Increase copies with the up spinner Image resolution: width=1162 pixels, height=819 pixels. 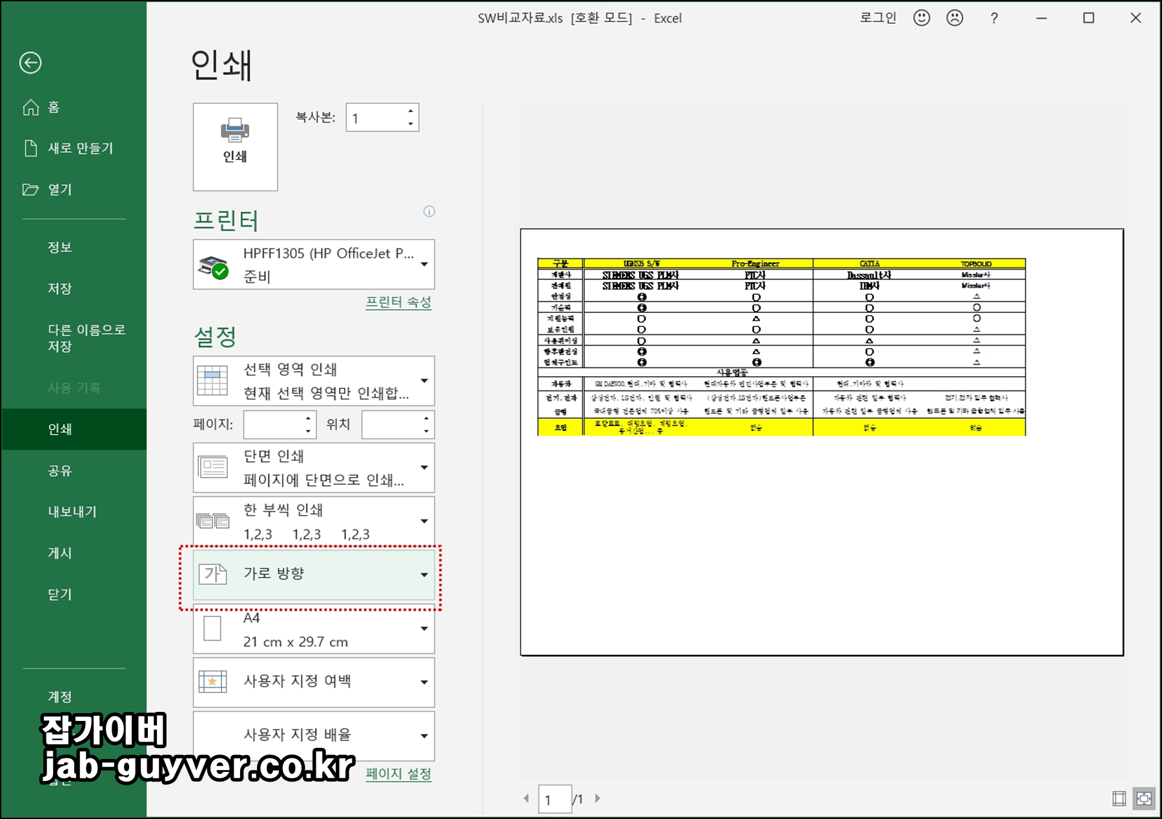pyautogui.click(x=411, y=112)
